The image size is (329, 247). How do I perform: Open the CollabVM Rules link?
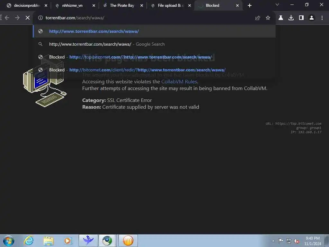point(179,81)
